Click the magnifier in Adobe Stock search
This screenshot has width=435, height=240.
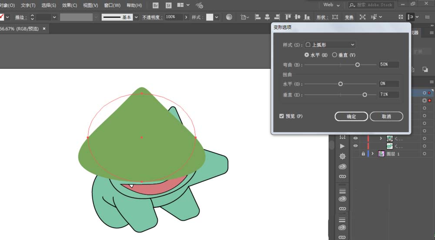(x=352, y=5)
